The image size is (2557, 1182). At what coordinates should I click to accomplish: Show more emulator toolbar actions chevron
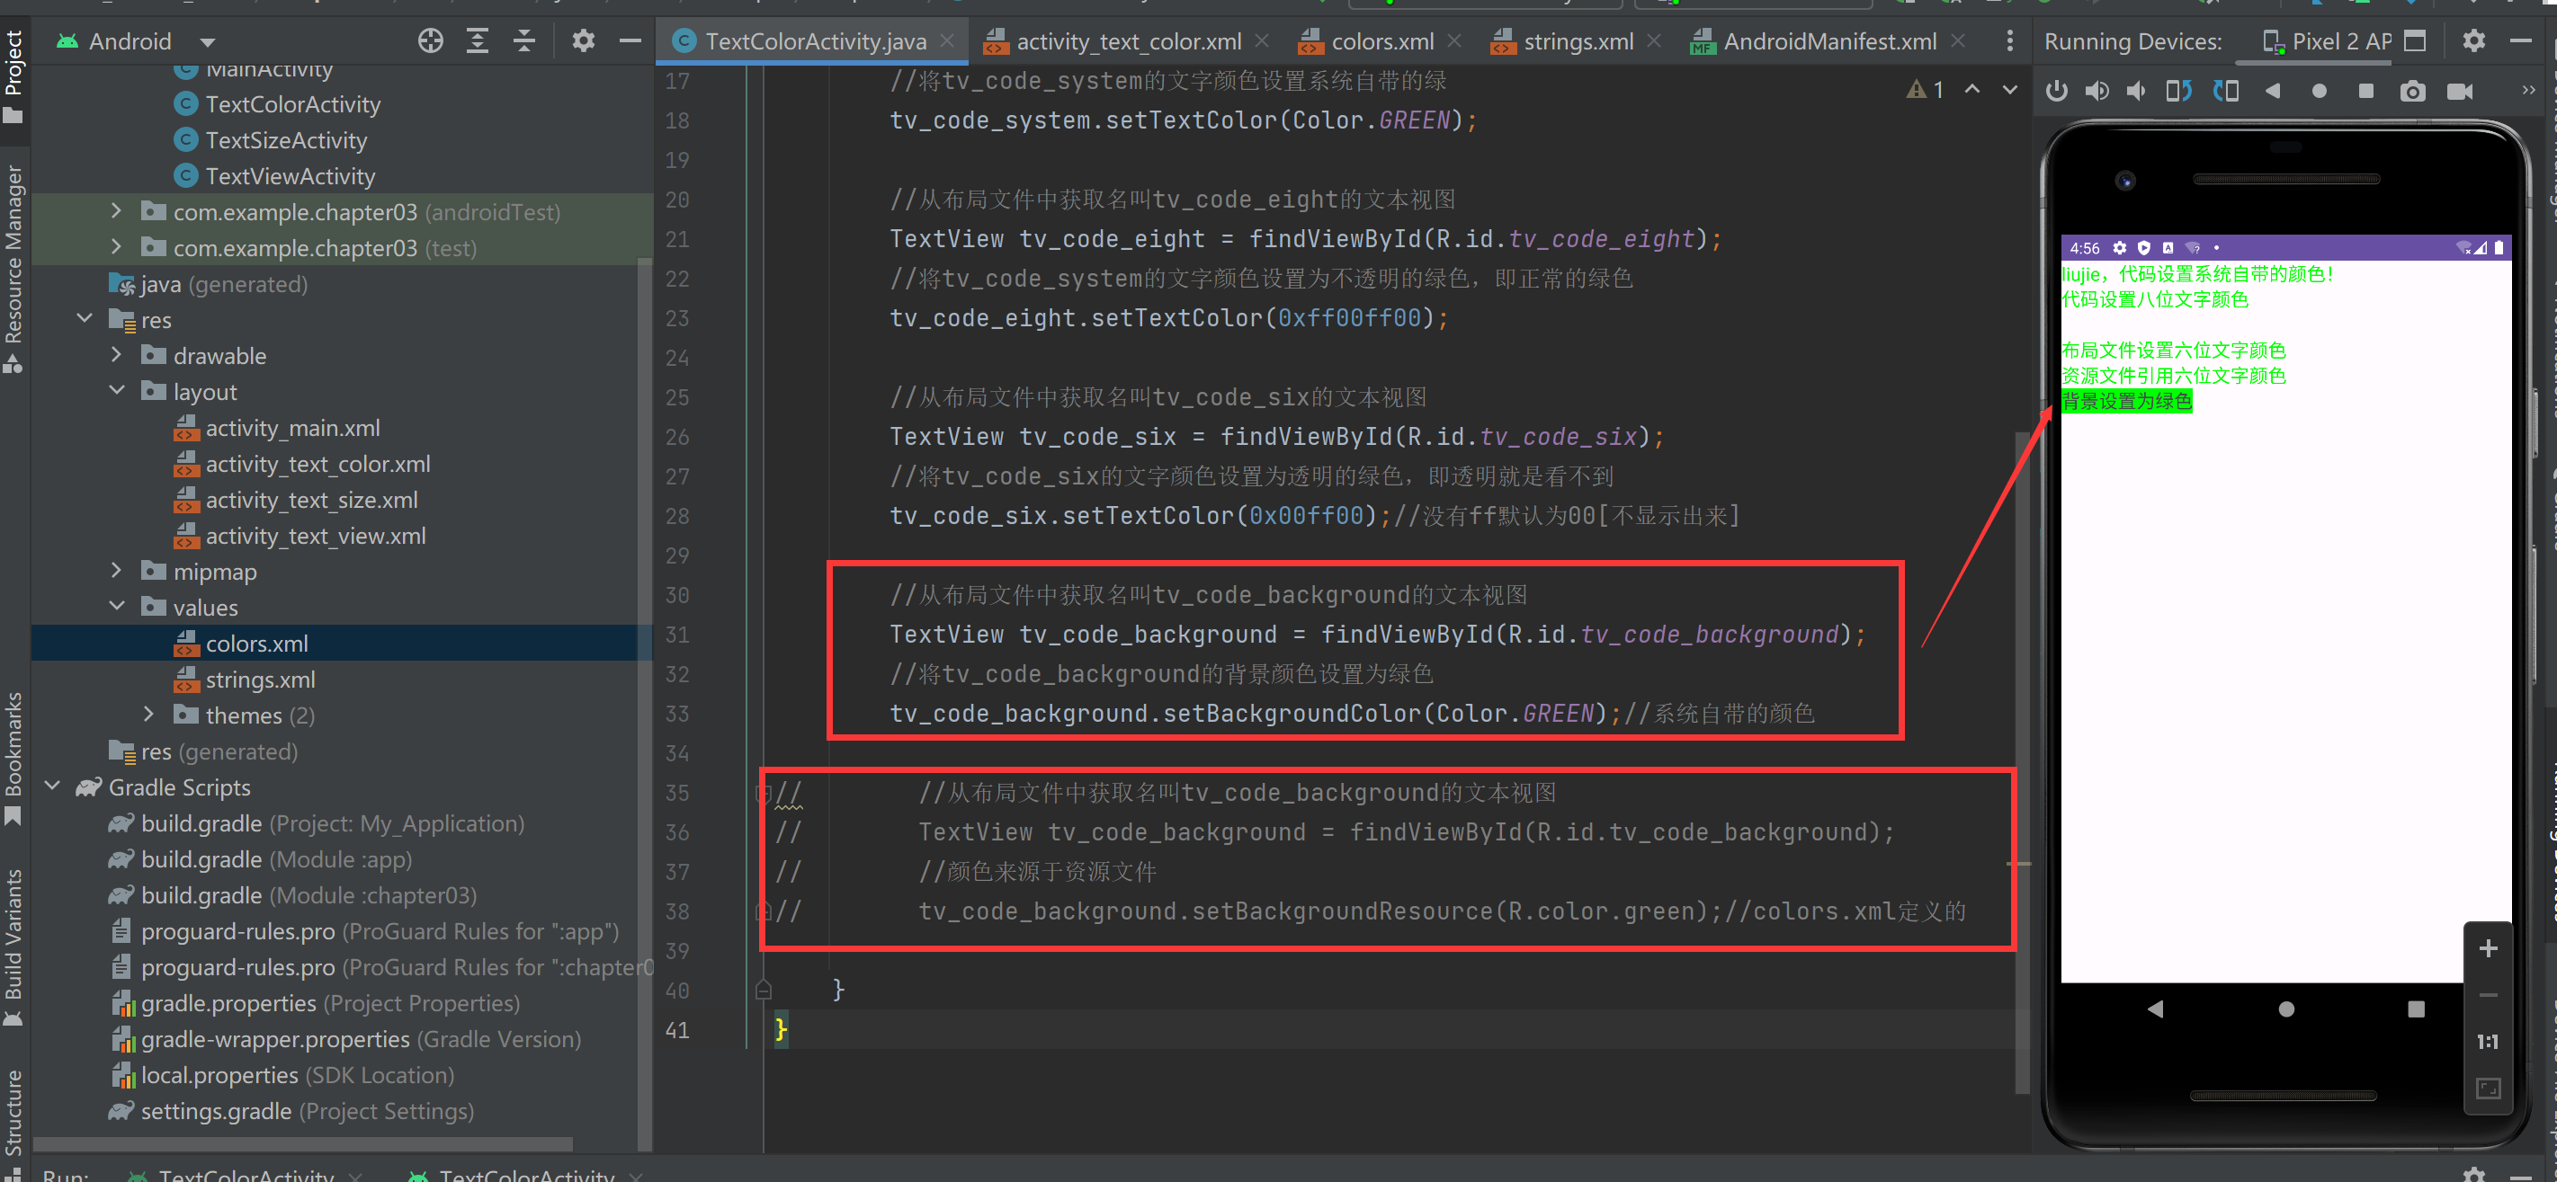2528,90
